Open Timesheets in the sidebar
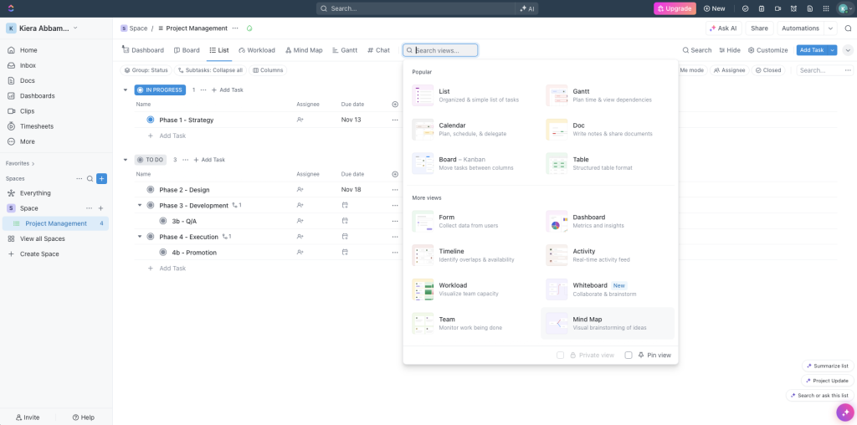The width and height of the screenshot is (857, 425). point(36,126)
